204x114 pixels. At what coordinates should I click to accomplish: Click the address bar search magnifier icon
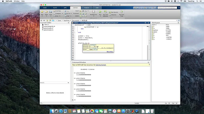tap(179, 21)
